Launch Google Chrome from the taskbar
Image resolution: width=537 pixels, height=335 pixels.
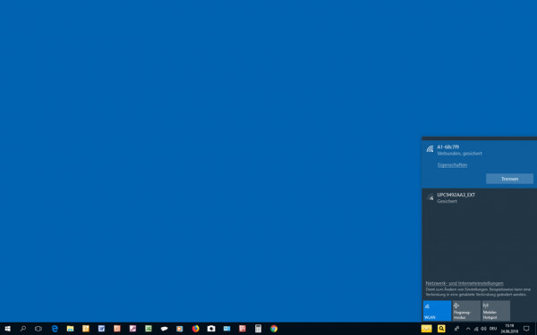click(274, 329)
